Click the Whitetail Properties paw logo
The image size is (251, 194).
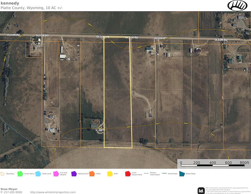pyautogui.click(x=237, y=6)
